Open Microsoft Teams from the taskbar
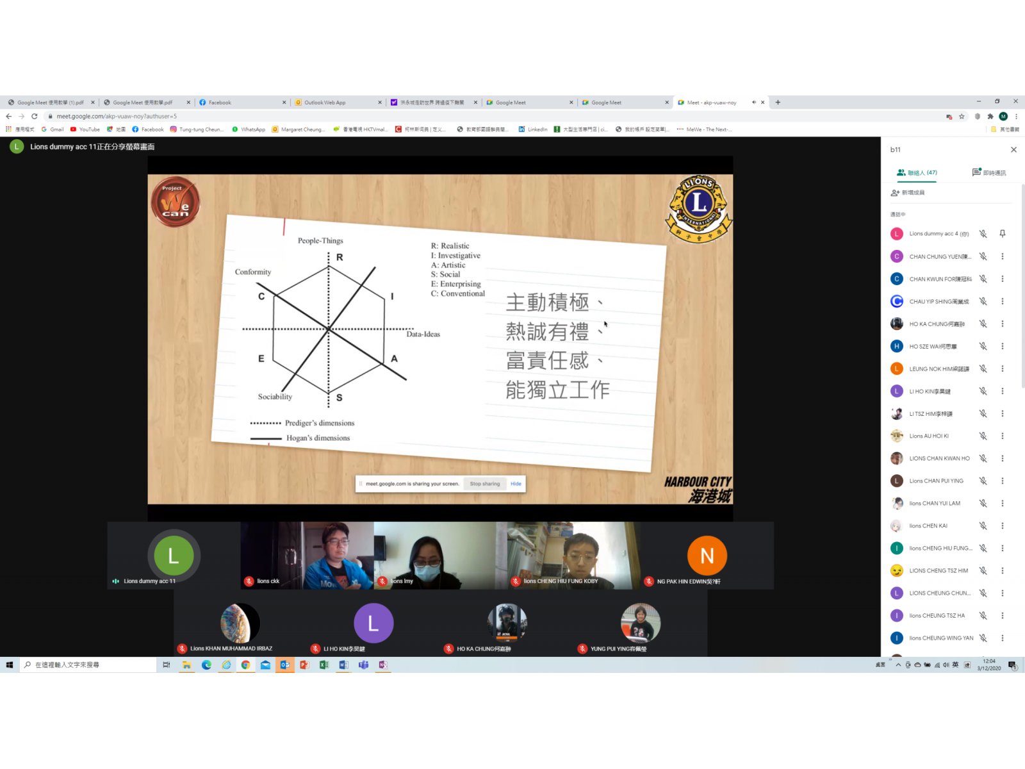The height and width of the screenshot is (769, 1025). coord(363,665)
